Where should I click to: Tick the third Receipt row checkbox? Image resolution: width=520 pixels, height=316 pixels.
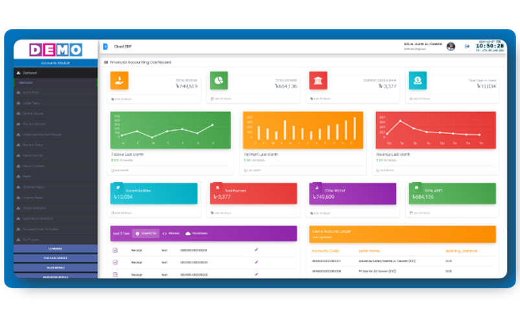[x=115, y=274]
